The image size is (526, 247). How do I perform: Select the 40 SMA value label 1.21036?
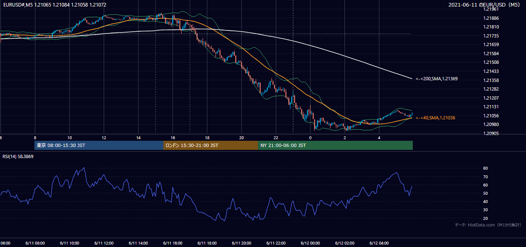[435, 118]
